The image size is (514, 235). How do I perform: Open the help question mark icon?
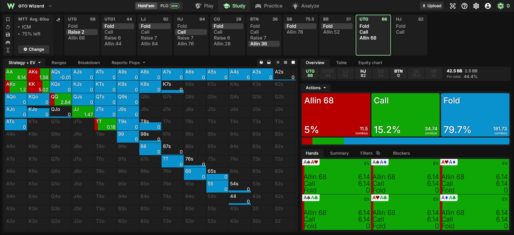pyautogui.click(x=465, y=6)
